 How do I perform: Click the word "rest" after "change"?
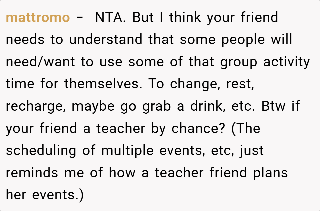tap(240, 84)
